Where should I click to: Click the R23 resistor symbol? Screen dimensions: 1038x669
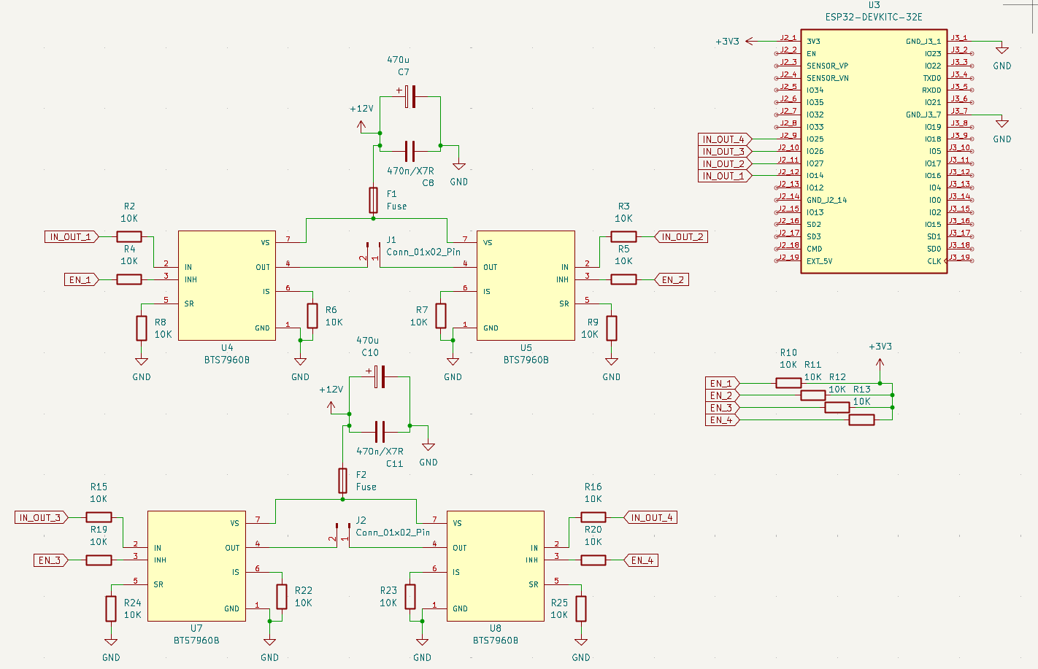[410, 597]
